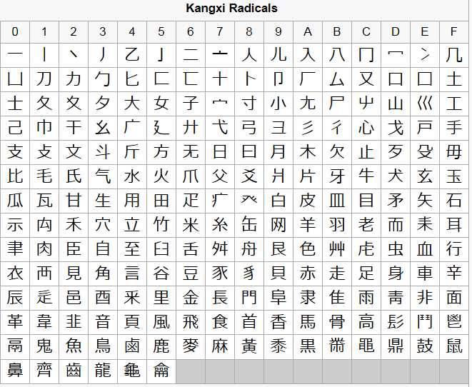Select the radical 牛 cell
This screenshot has width=472, height=387.
pyautogui.click(x=366, y=176)
